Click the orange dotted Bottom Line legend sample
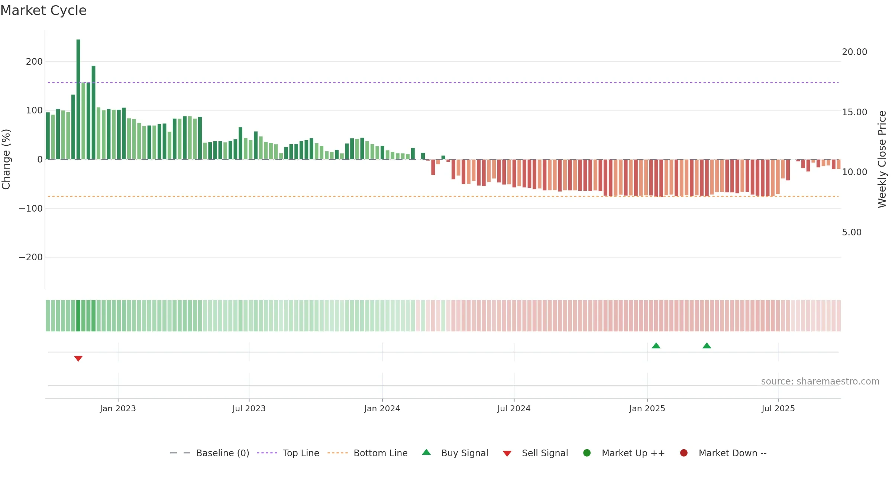 [x=337, y=453]
